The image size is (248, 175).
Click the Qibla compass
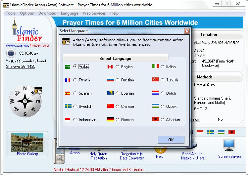pos(25,101)
